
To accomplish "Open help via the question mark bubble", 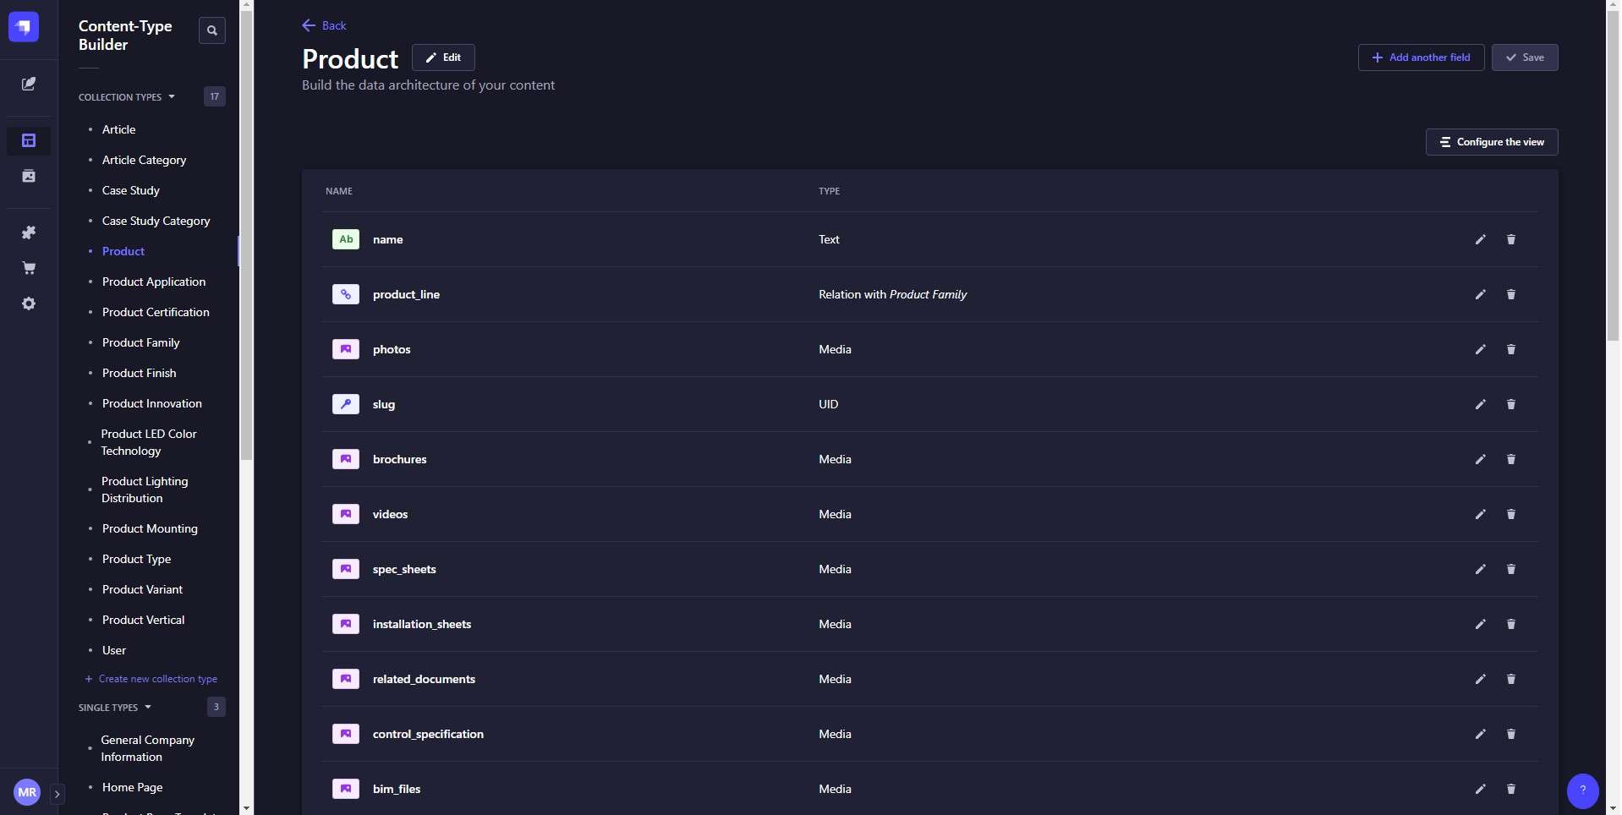I will point(1583,790).
